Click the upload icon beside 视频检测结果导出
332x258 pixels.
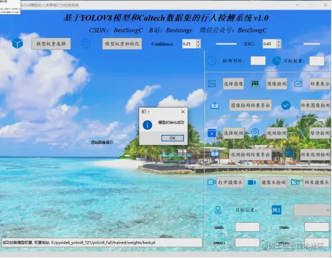(215, 153)
